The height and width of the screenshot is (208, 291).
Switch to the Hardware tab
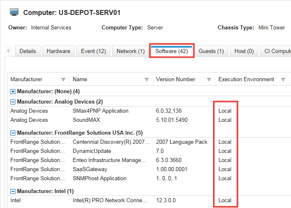pos(59,51)
